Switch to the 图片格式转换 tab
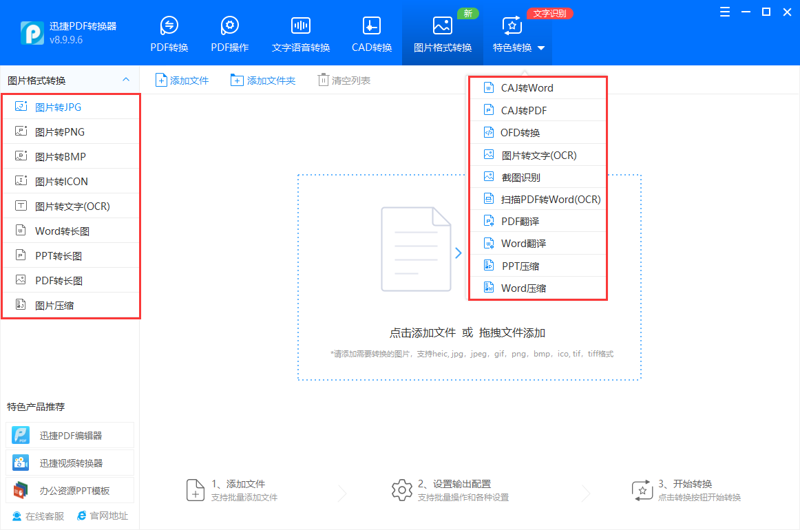Image resolution: width=800 pixels, height=530 pixels. click(x=442, y=31)
